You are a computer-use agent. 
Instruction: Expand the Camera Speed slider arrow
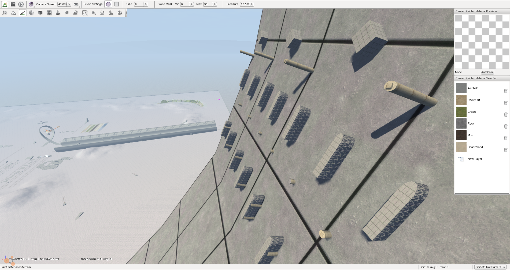[69, 4]
